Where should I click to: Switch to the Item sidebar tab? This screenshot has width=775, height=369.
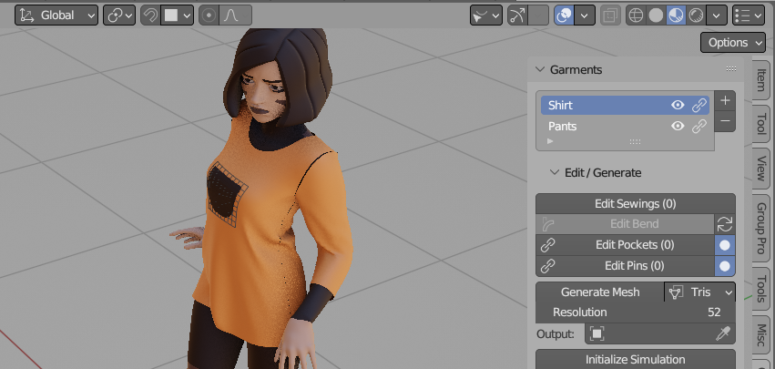[761, 80]
